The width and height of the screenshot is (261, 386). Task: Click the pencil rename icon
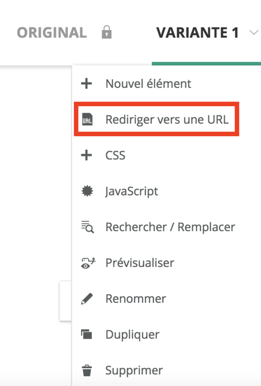pos(87,299)
